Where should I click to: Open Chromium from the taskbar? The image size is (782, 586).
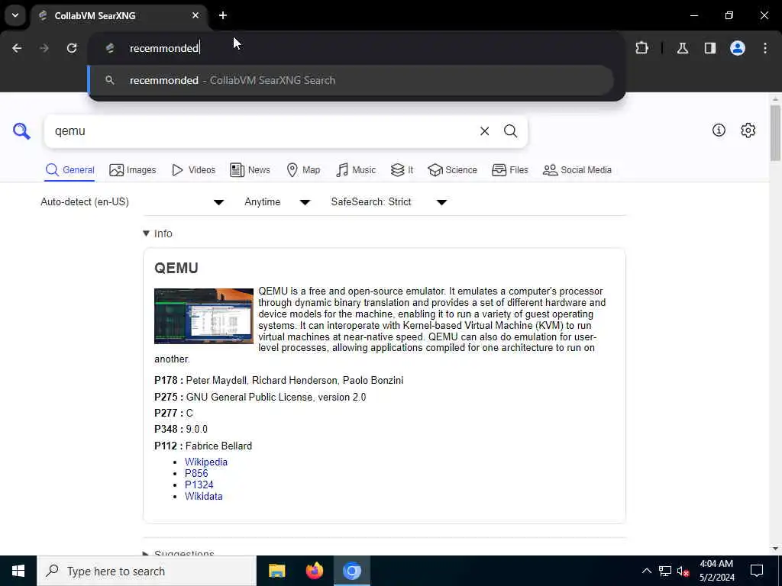coord(351,571)
